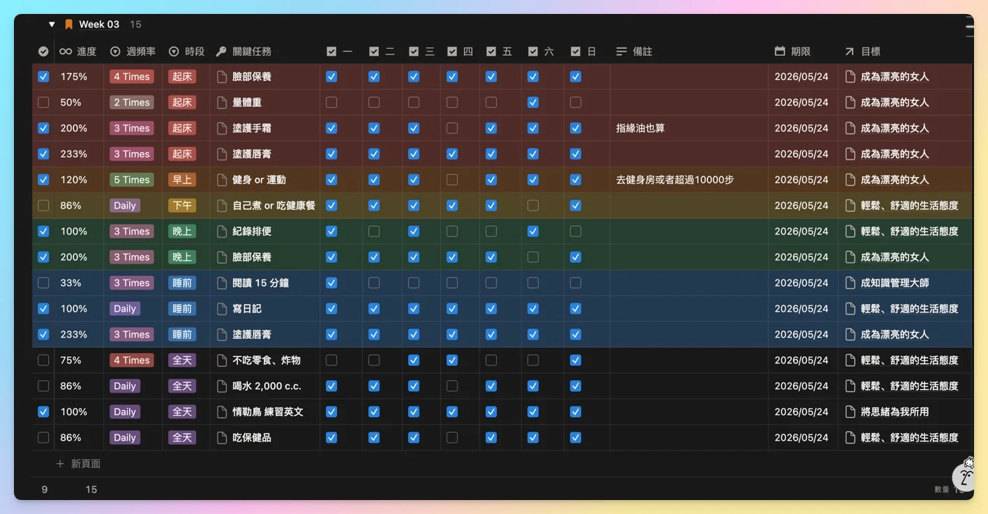Image resolution: width=988 pixels, height=514 pixels.
Task: Open the page icon of 塗護手霜 row
Action: coord(222,128)
